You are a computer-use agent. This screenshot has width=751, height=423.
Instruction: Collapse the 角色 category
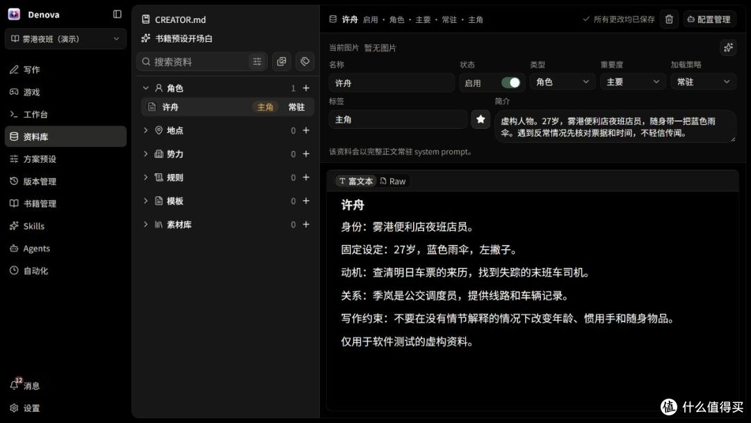(145, 88)
